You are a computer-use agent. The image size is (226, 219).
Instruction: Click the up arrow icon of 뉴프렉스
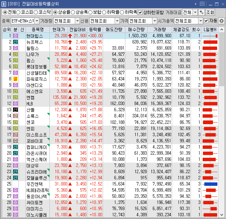click(70, 42)
